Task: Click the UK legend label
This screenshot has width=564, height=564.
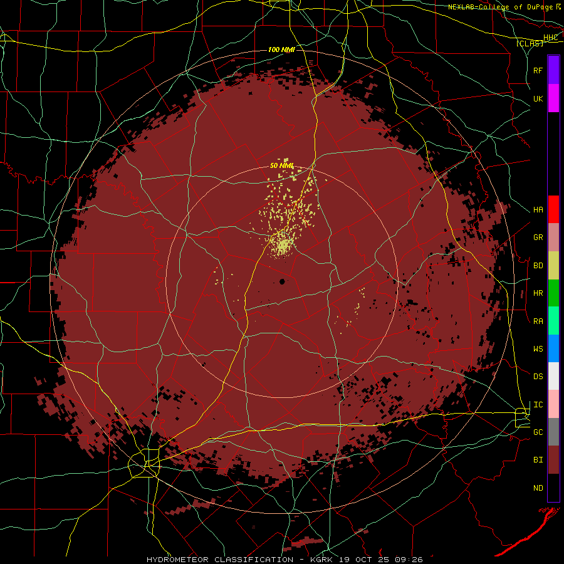Action: coord(538,98)
